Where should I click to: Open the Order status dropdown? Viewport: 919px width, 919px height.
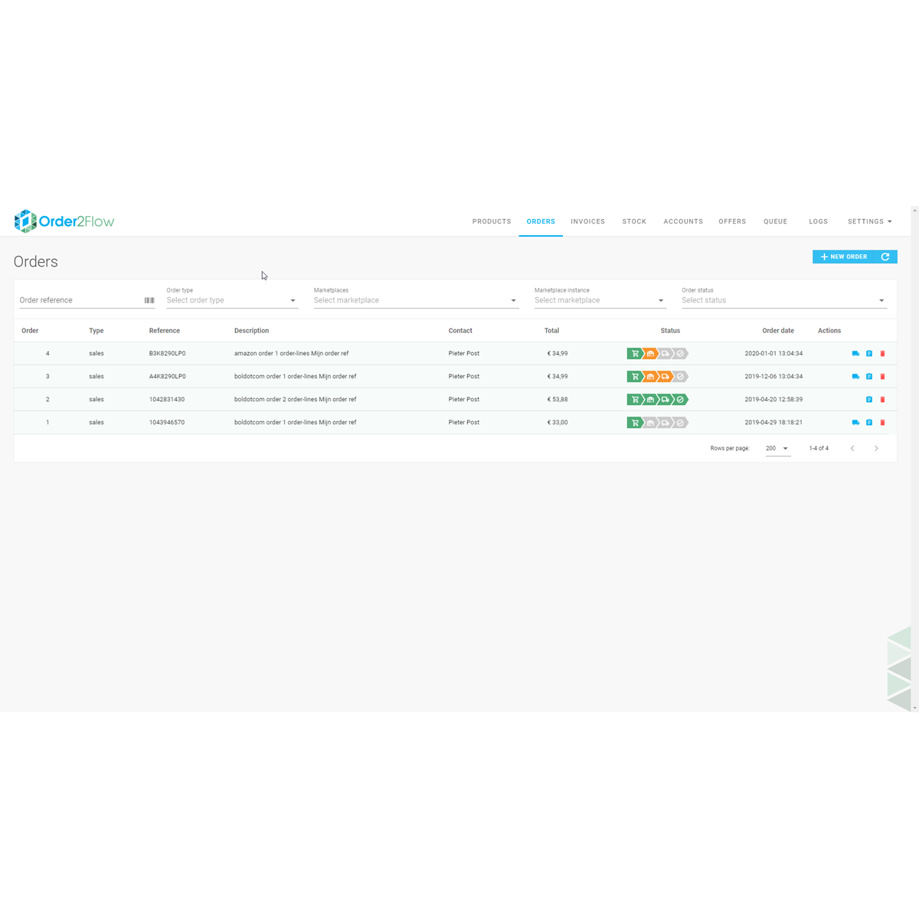[784, 300]
